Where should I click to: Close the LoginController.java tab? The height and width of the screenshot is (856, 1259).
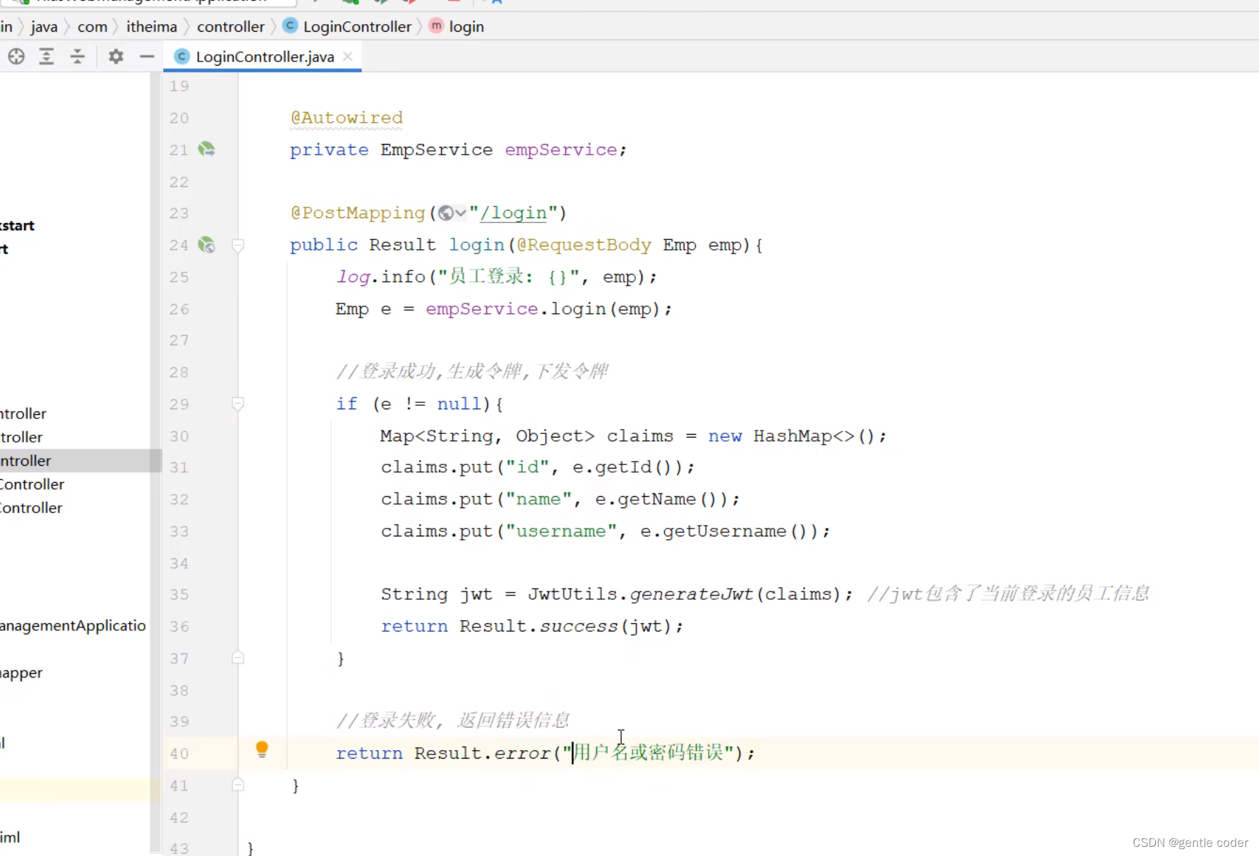pyautogui.click(x=348, y=56)
